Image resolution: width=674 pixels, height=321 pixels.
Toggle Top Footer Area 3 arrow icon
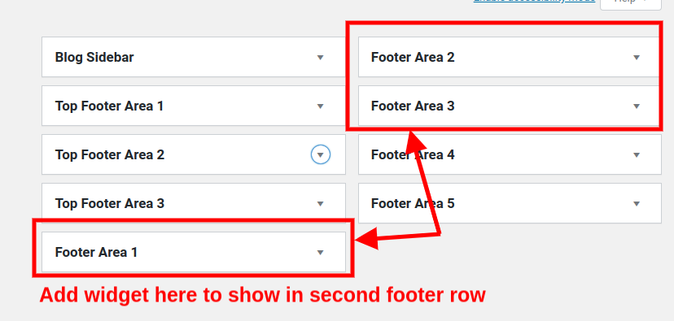pos(320,203)
